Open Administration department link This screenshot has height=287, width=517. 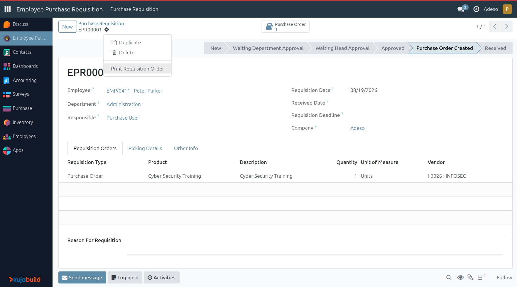[x=124, y=104]
